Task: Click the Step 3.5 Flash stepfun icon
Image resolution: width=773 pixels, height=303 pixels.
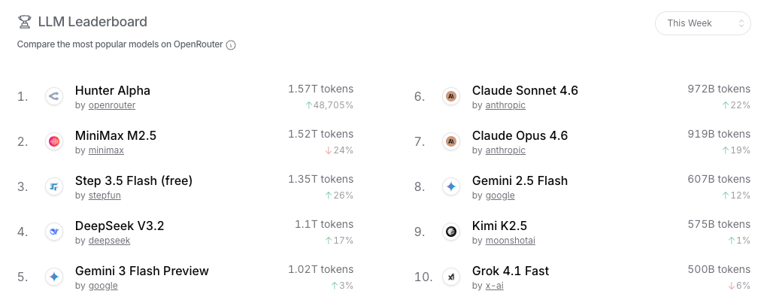Action: coord(53,186)
